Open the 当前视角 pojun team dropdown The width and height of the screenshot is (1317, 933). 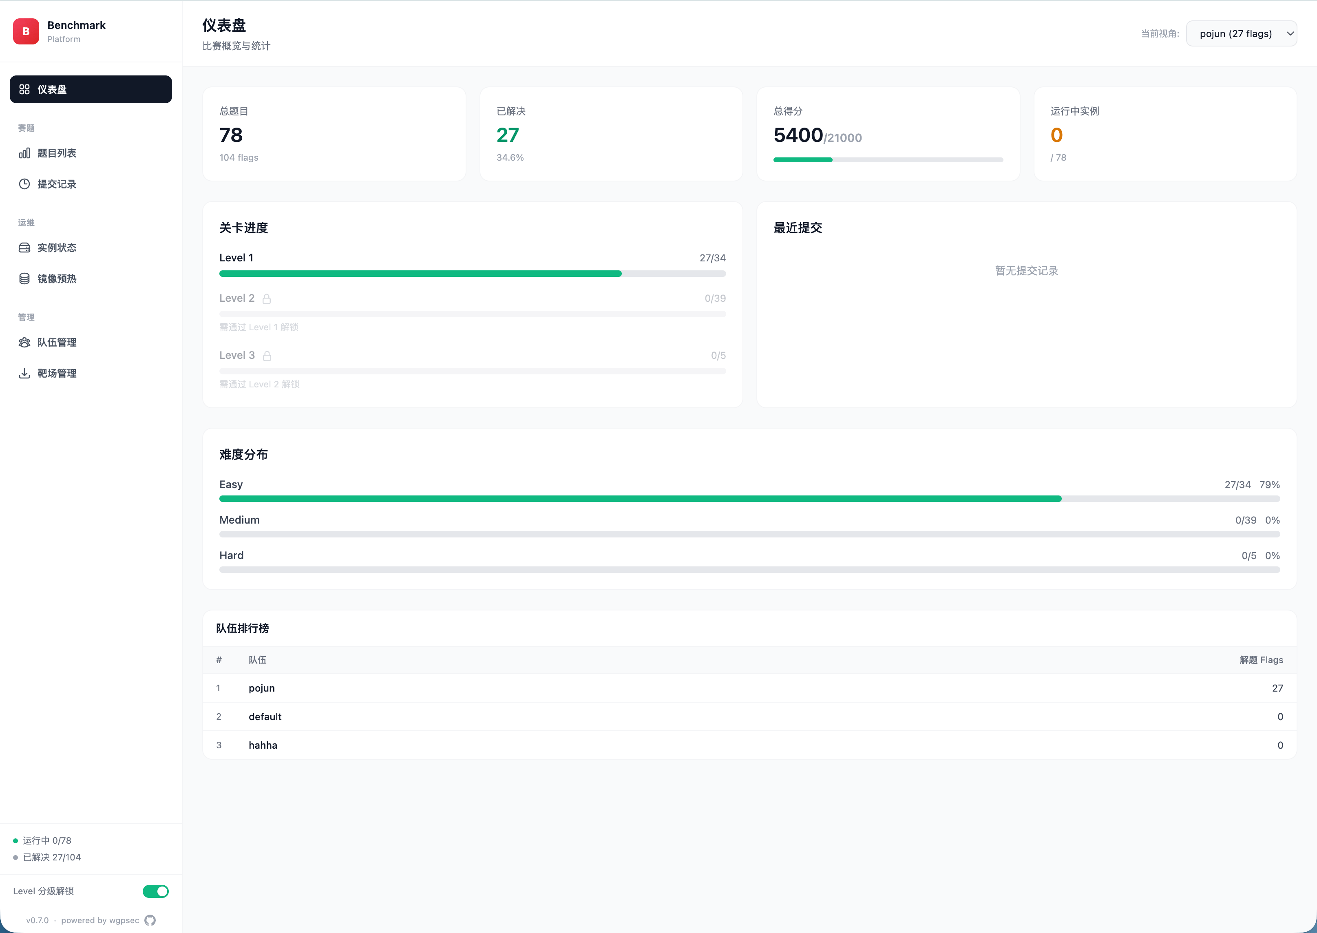[1241, 33]
